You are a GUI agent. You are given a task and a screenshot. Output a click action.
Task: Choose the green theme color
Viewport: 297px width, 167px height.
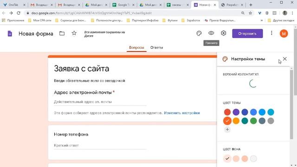point(253,121)
